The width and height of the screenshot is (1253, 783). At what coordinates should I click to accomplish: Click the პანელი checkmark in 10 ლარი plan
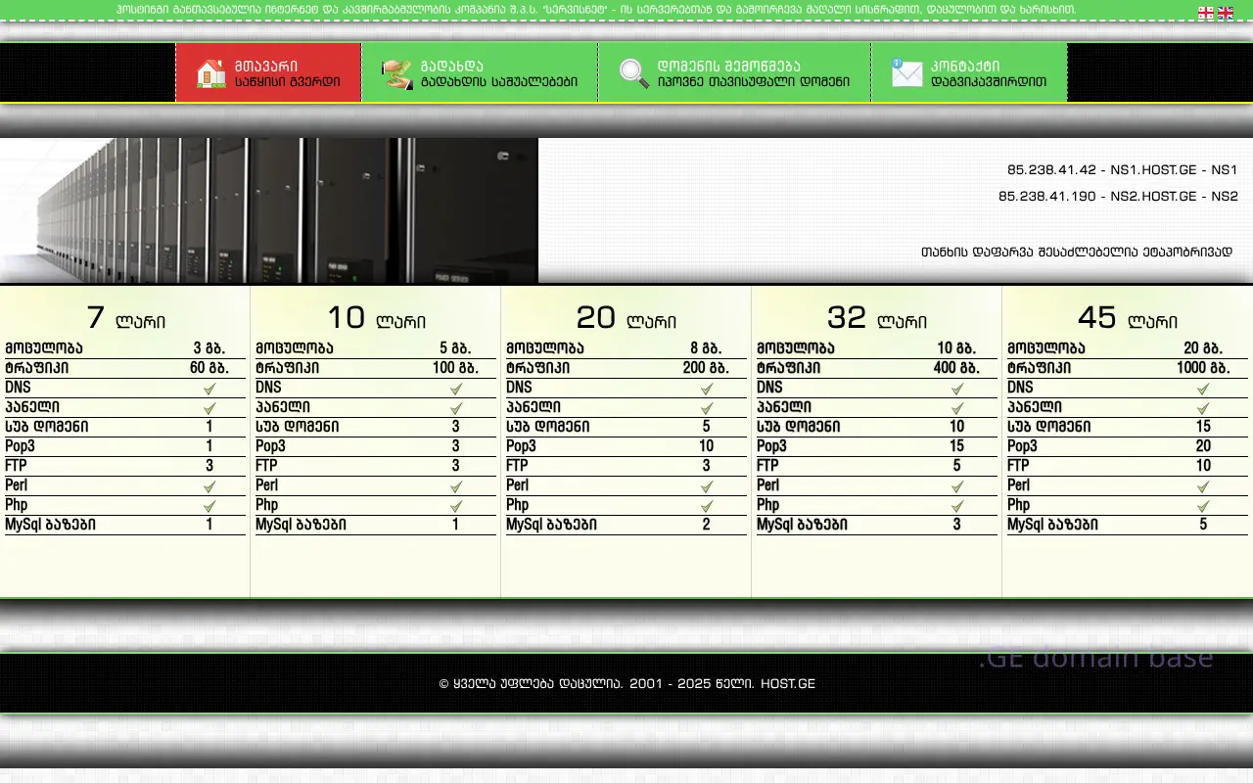[x=456, y=408]
